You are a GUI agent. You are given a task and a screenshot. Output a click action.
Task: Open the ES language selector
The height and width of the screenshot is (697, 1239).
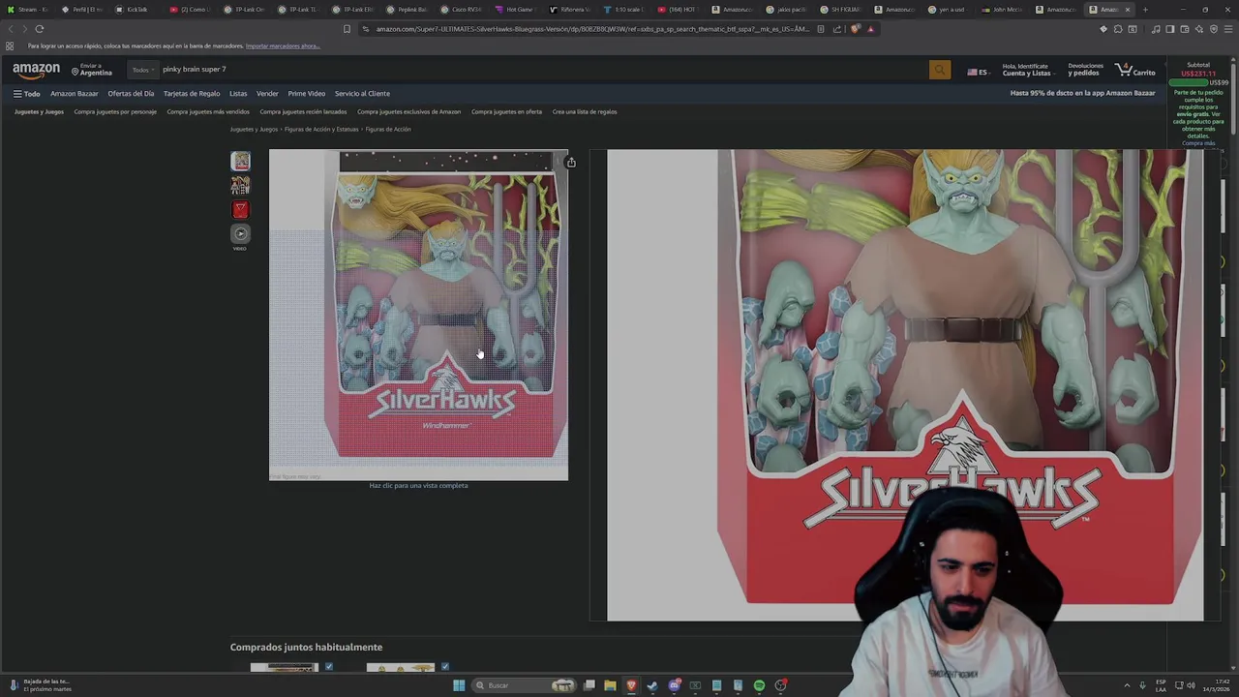[977, 72]
